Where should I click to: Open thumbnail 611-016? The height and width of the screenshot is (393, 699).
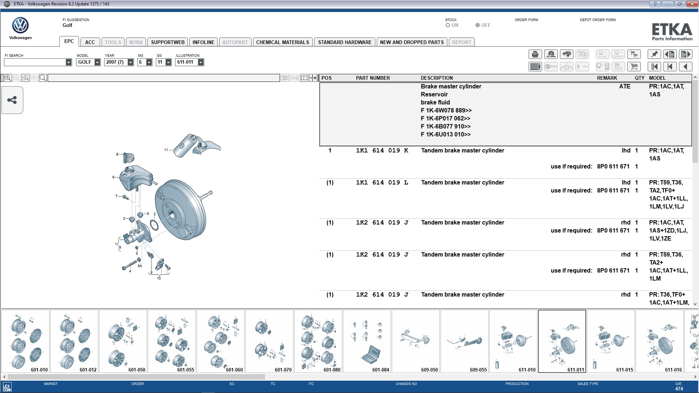pyautogui.click(x=660, y=341)
